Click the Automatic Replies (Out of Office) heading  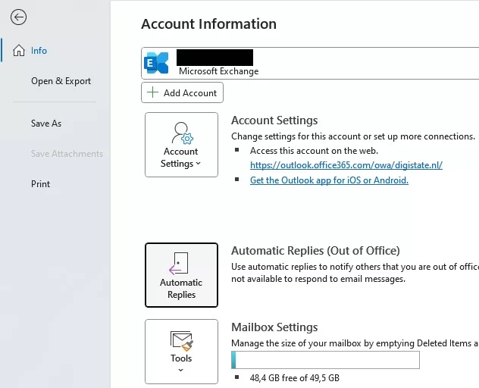point(315,251)
